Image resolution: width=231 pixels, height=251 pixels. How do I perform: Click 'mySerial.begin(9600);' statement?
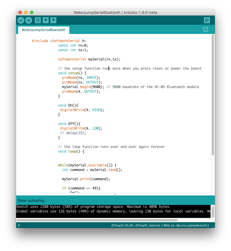83,87
